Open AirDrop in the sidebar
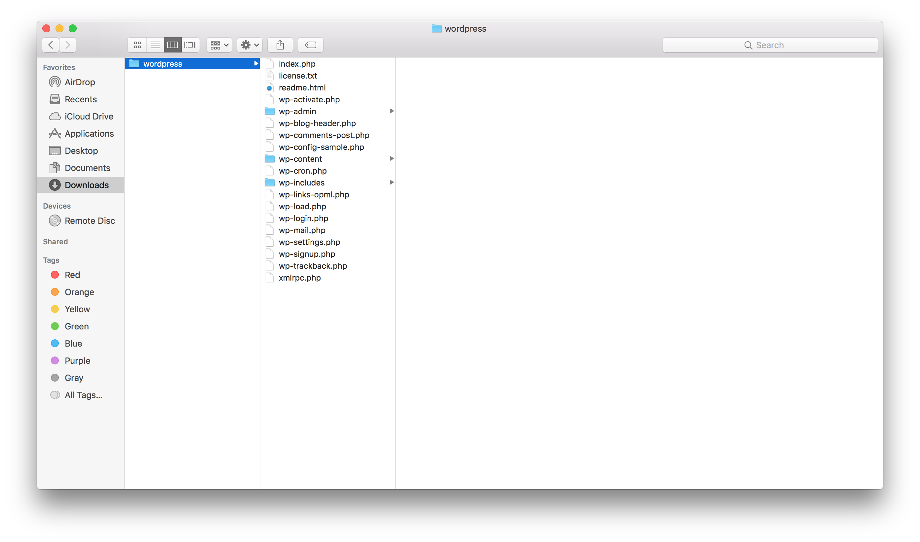920x542 pixels. pyautogui.click(x=80, y=82)
